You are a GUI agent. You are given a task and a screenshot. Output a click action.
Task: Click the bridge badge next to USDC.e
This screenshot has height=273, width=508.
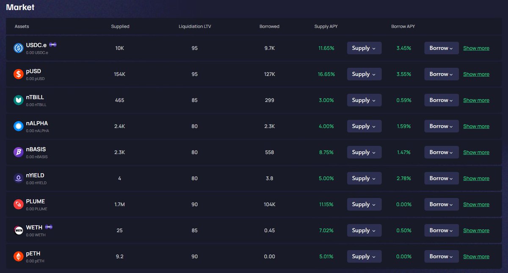pos(53,45)
